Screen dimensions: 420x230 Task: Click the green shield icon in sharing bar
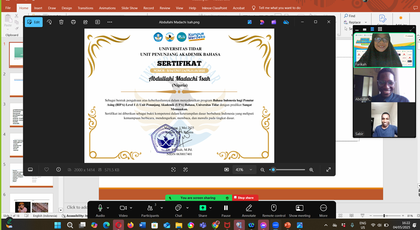[227, 198]
